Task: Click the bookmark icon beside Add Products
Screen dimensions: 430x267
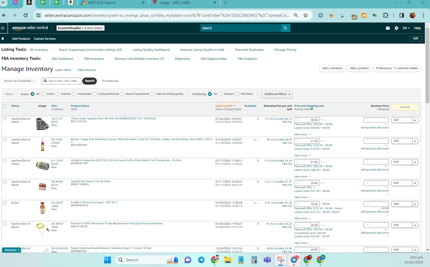Action: (3, 39)
